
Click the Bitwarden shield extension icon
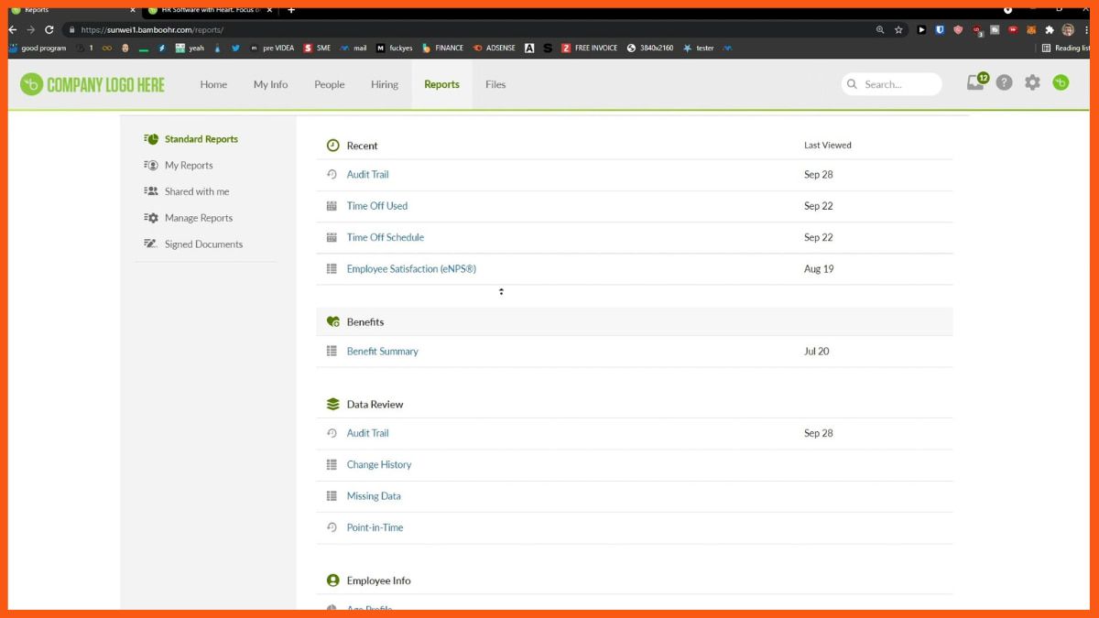[x=940, y=29]
